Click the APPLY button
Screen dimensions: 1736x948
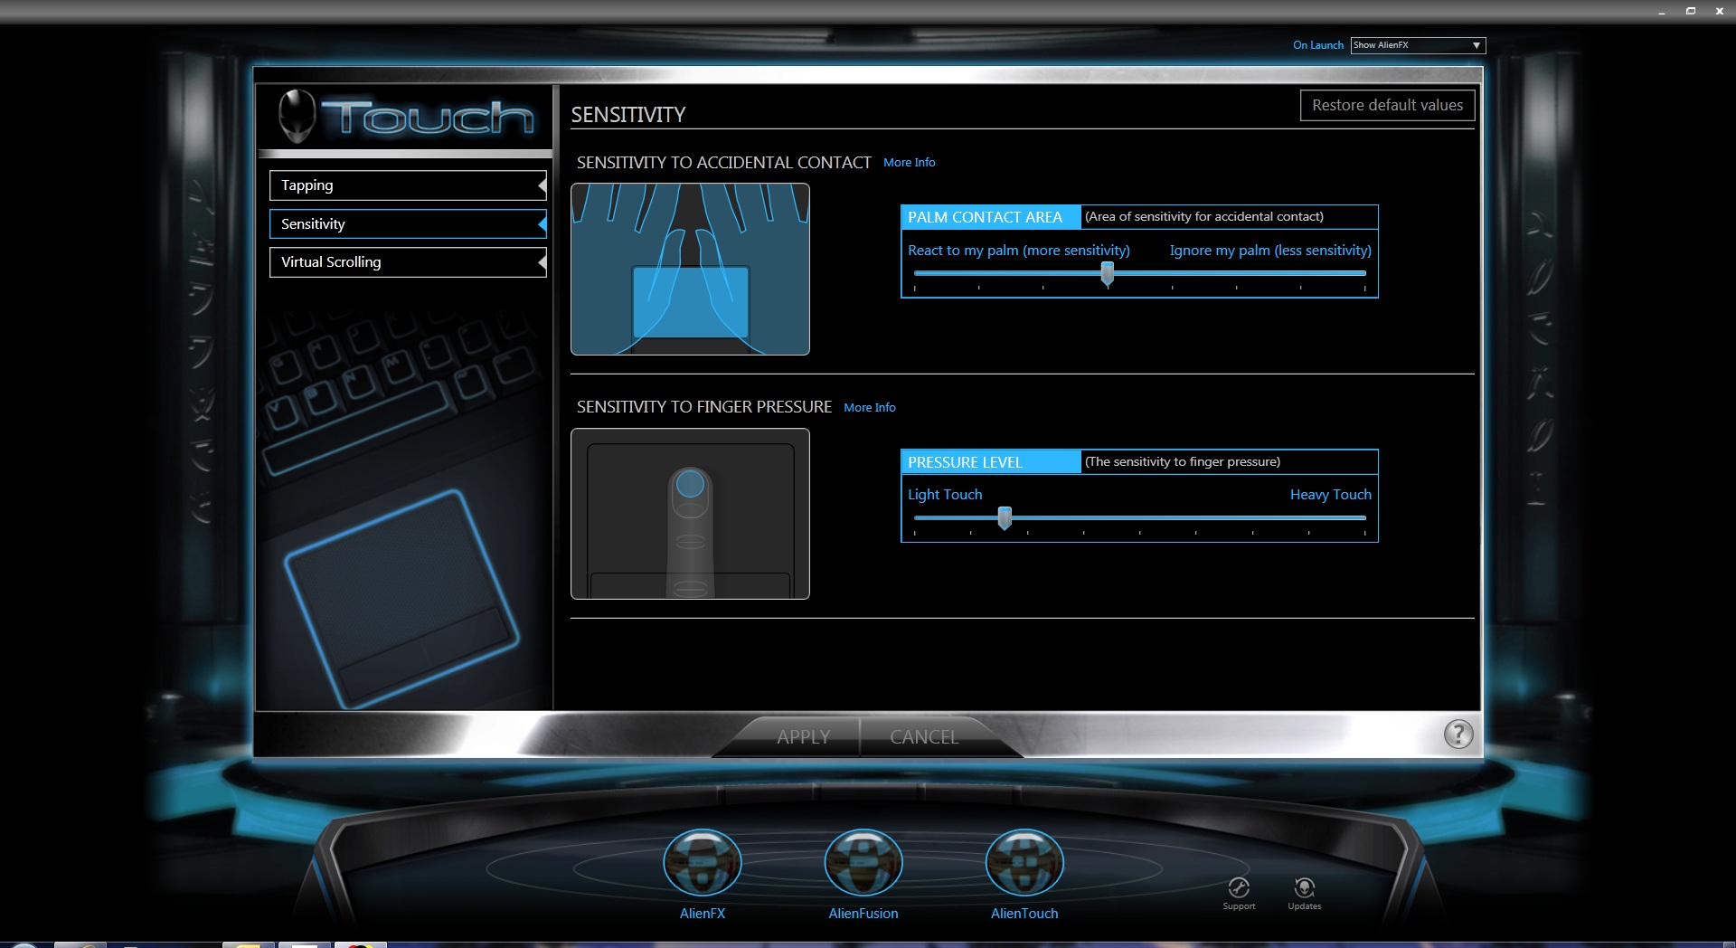[803, 736]
